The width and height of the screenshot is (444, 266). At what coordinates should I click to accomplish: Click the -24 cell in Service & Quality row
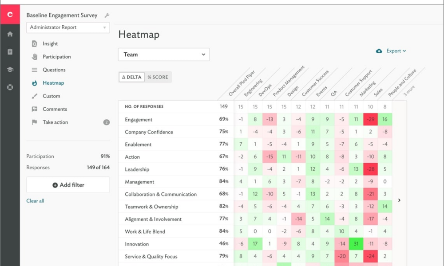click(x=370, y=256)
